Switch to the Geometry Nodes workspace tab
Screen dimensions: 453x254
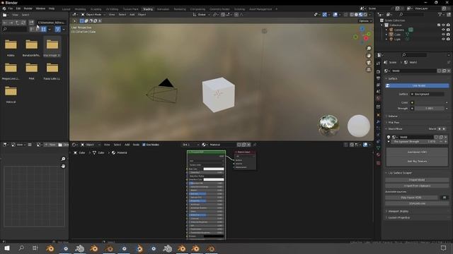219,9
